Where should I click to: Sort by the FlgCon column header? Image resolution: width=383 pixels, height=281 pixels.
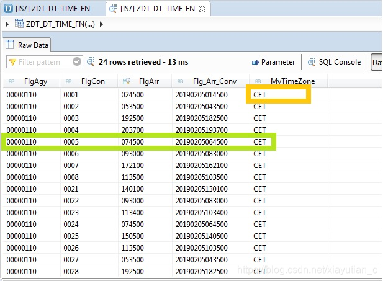[x=89, y=81]
